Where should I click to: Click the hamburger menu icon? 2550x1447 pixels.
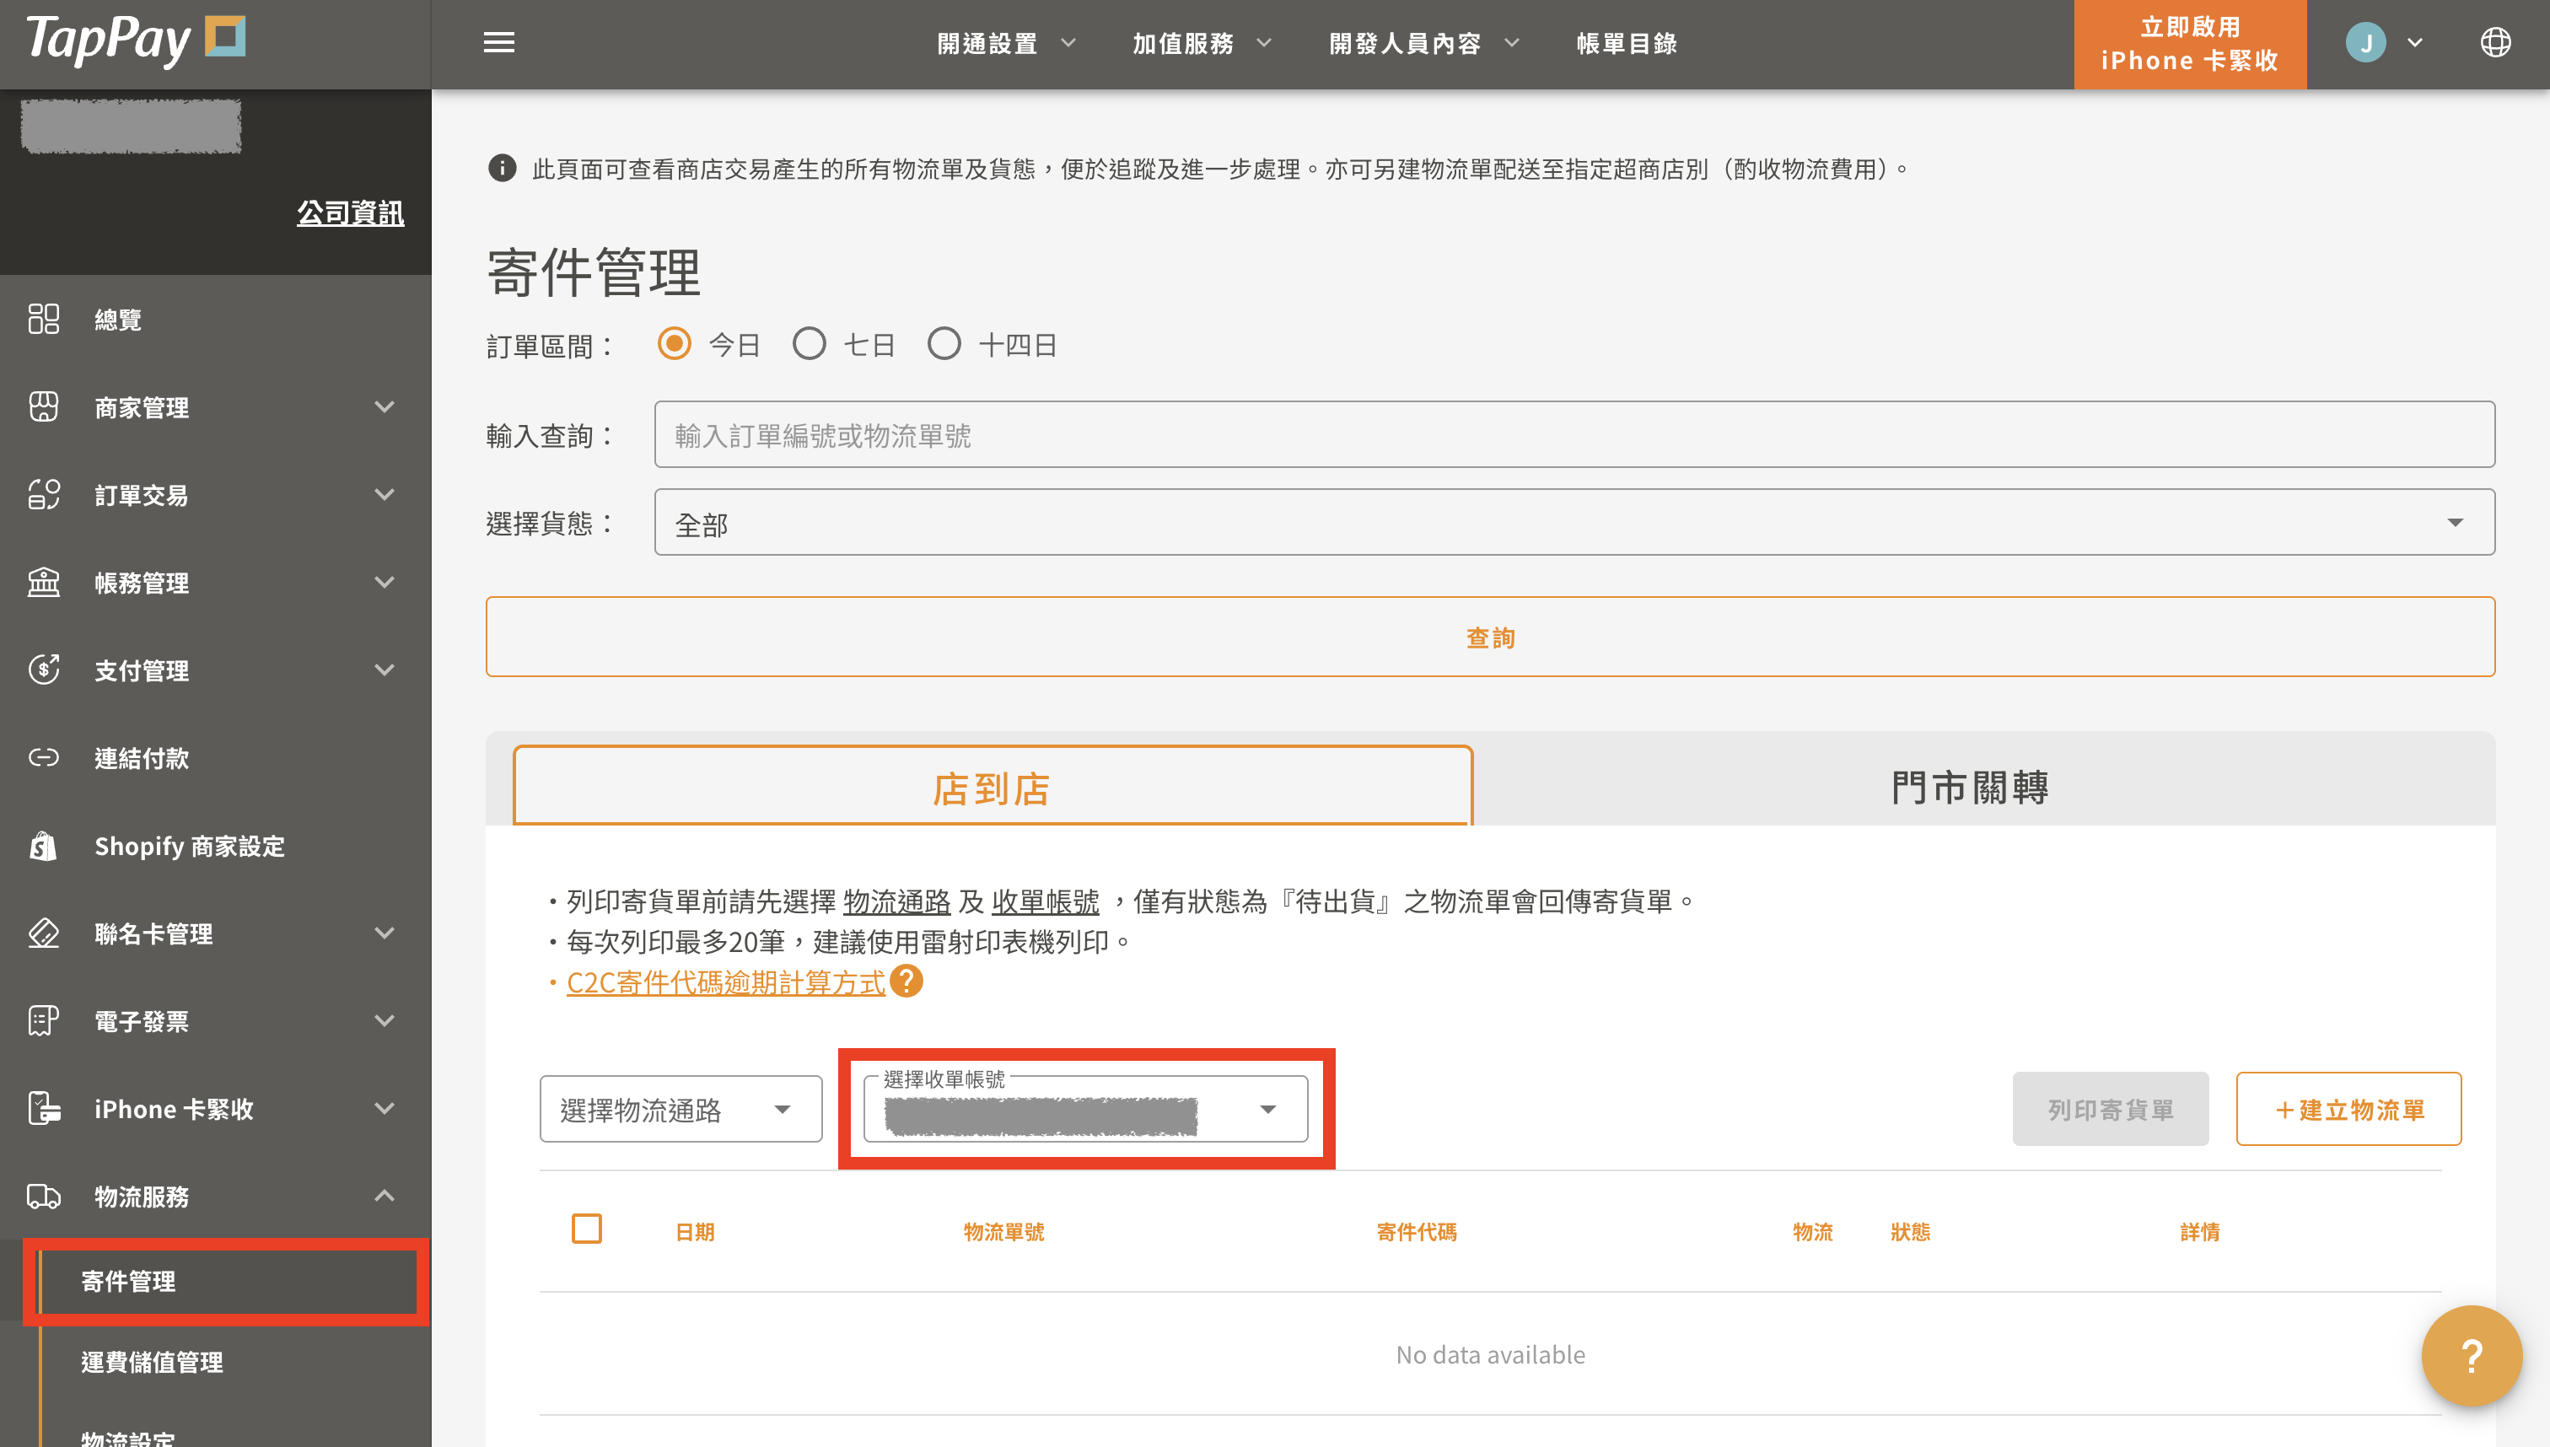[x=499, y=43]
